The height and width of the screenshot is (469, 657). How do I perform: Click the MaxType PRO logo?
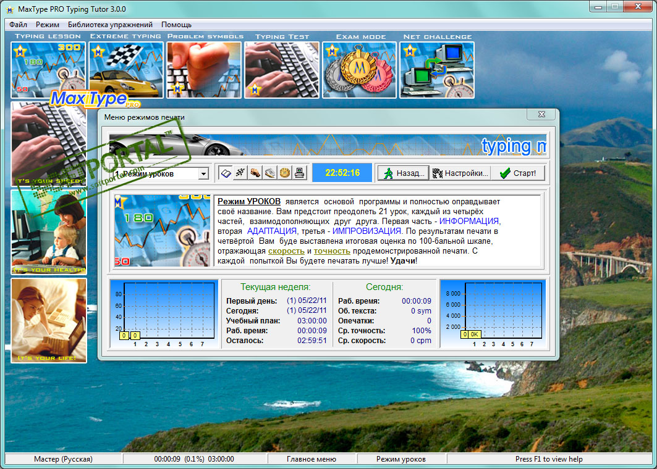click(x=95, y=99)
